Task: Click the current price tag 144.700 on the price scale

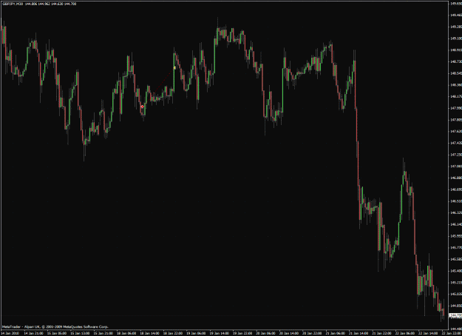Action: 455,315
